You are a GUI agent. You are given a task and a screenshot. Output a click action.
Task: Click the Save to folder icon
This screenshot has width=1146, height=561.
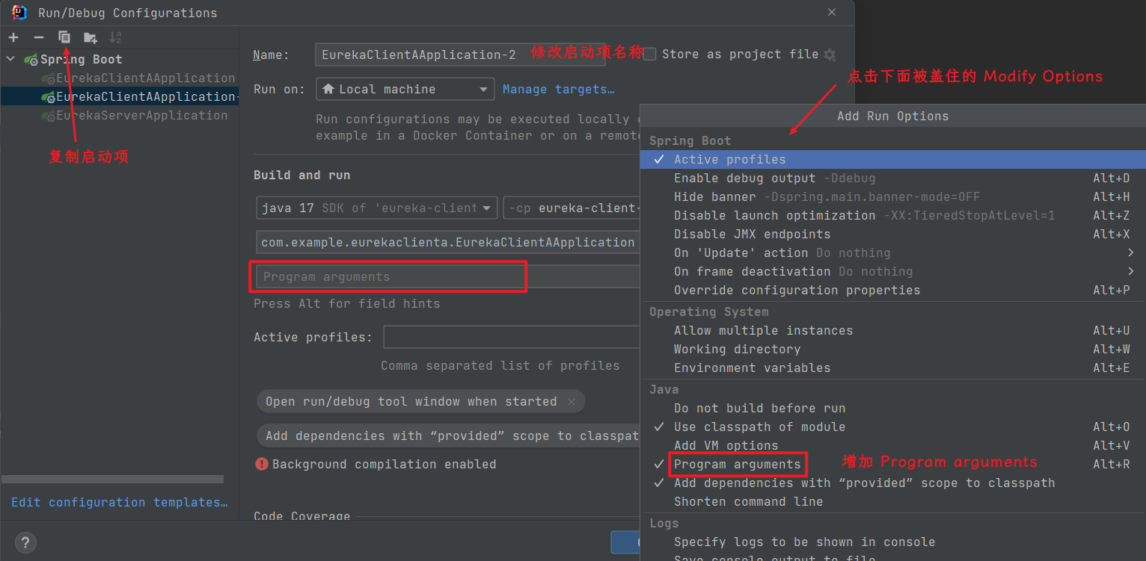click(91, 37)
